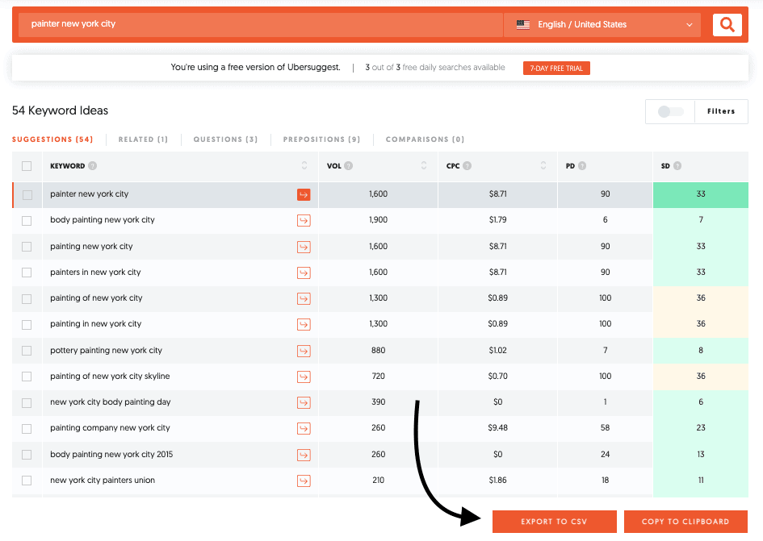
Task: Check the box for painter new york city
Action: pos(27,195)
